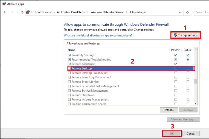The height and width of the screenshot is (139, 209).
Task: Select the Allowed apps breadcrumb
Action: pyautogui.click(x=138, y=12)
